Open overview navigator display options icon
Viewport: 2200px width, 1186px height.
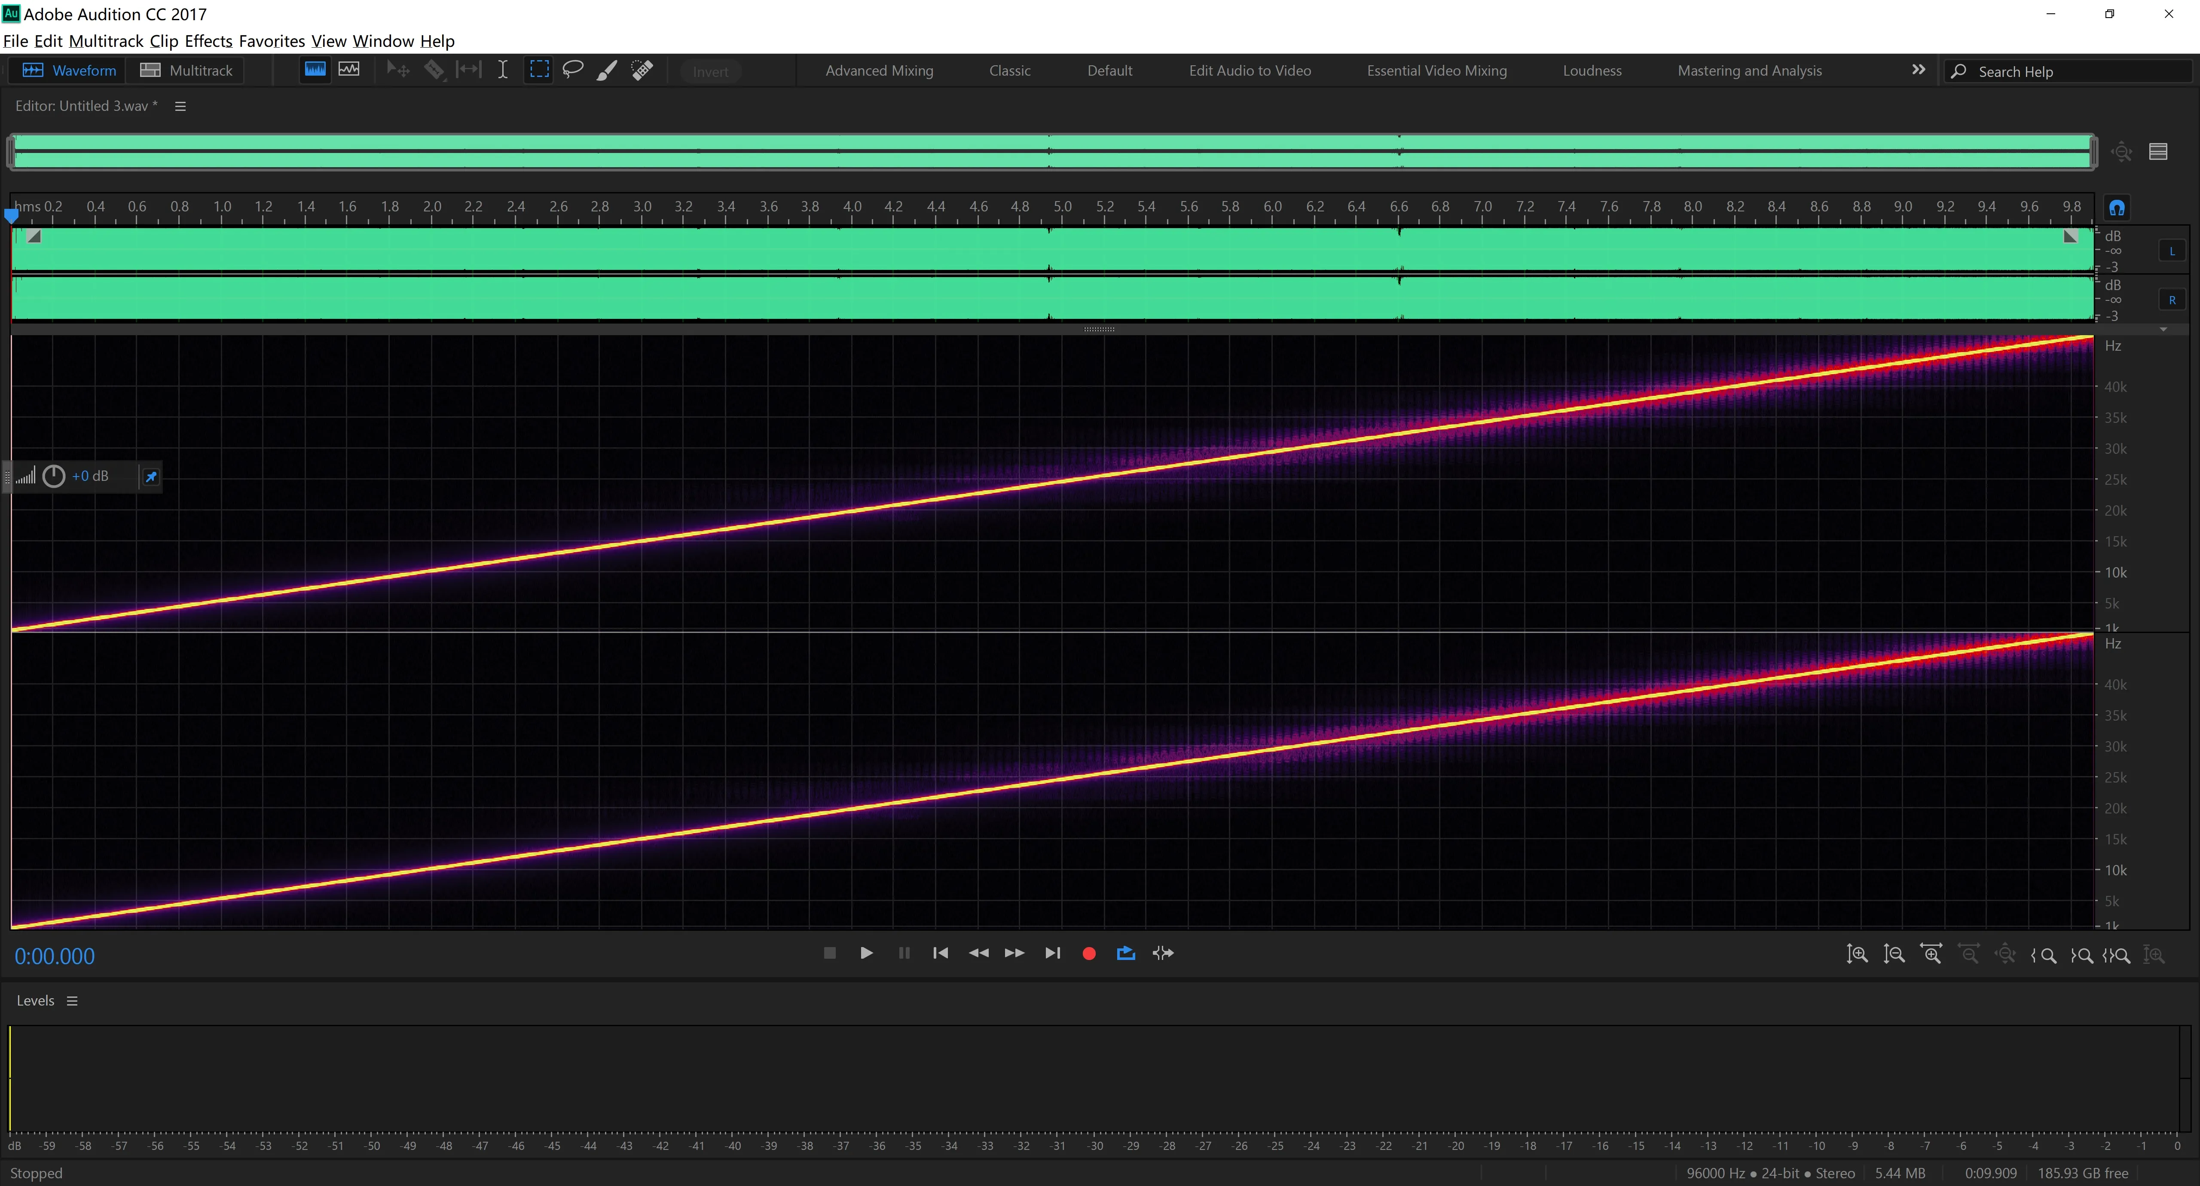point(2158,152)
